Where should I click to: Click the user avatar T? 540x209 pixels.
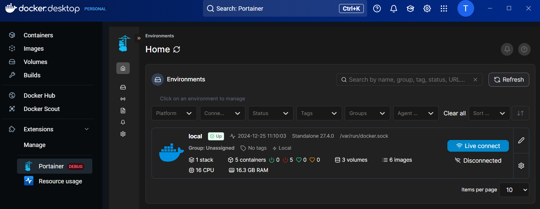pyautogui.click(x=465, y=8)
